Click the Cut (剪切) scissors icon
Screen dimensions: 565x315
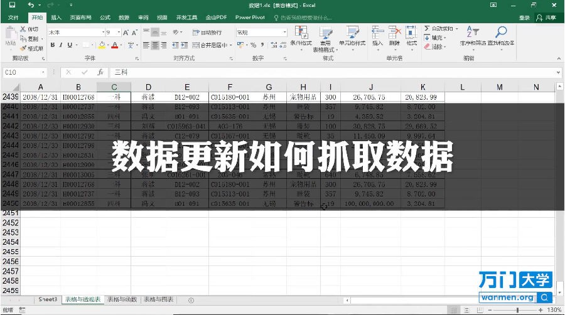[x=23, y=29]
